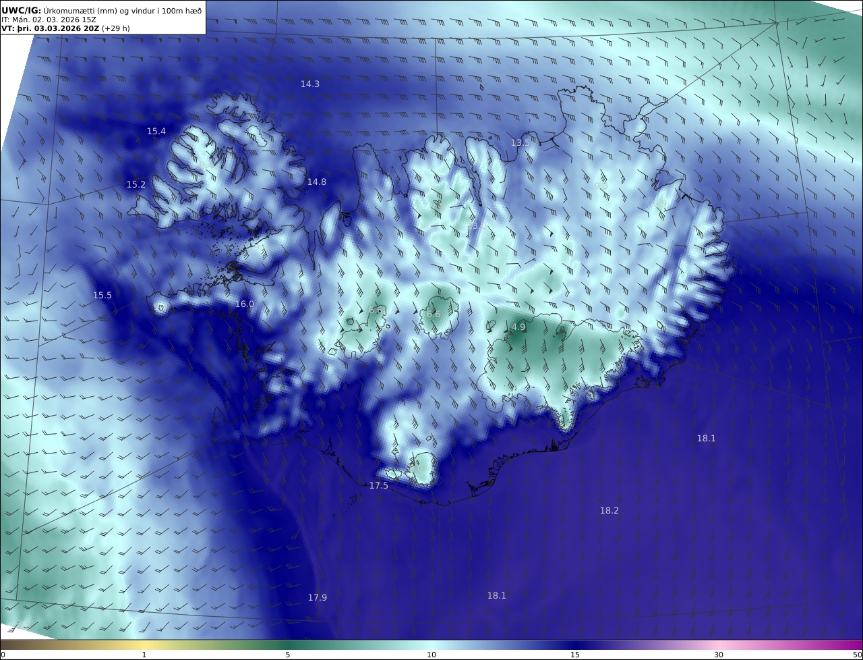
Task: Select the 14.8 value label
Action: [x=317, y=182]
